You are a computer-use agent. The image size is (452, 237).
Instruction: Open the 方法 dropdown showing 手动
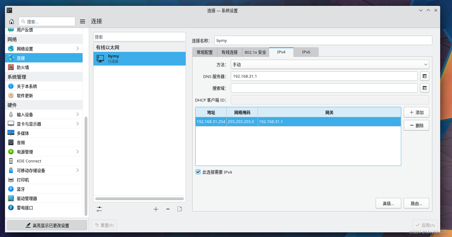[x=330, y=65]
